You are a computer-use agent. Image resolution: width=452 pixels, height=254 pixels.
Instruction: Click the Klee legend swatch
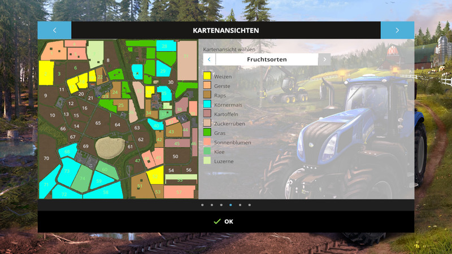(207, 152)
